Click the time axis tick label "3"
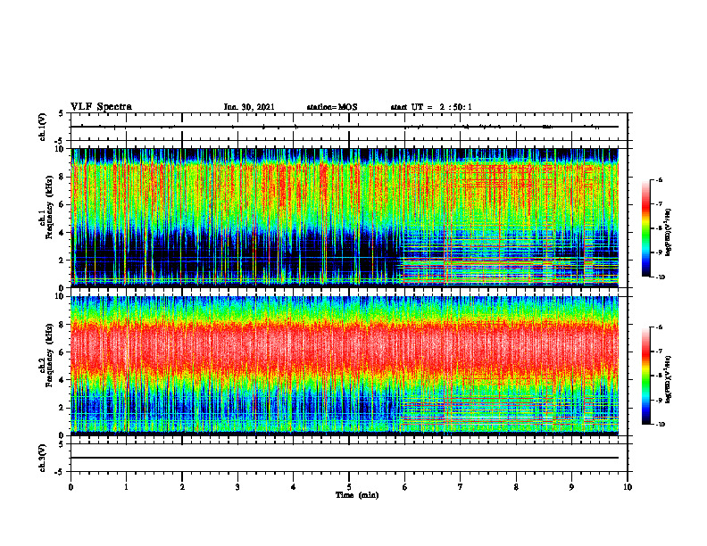 pos(237,487)
